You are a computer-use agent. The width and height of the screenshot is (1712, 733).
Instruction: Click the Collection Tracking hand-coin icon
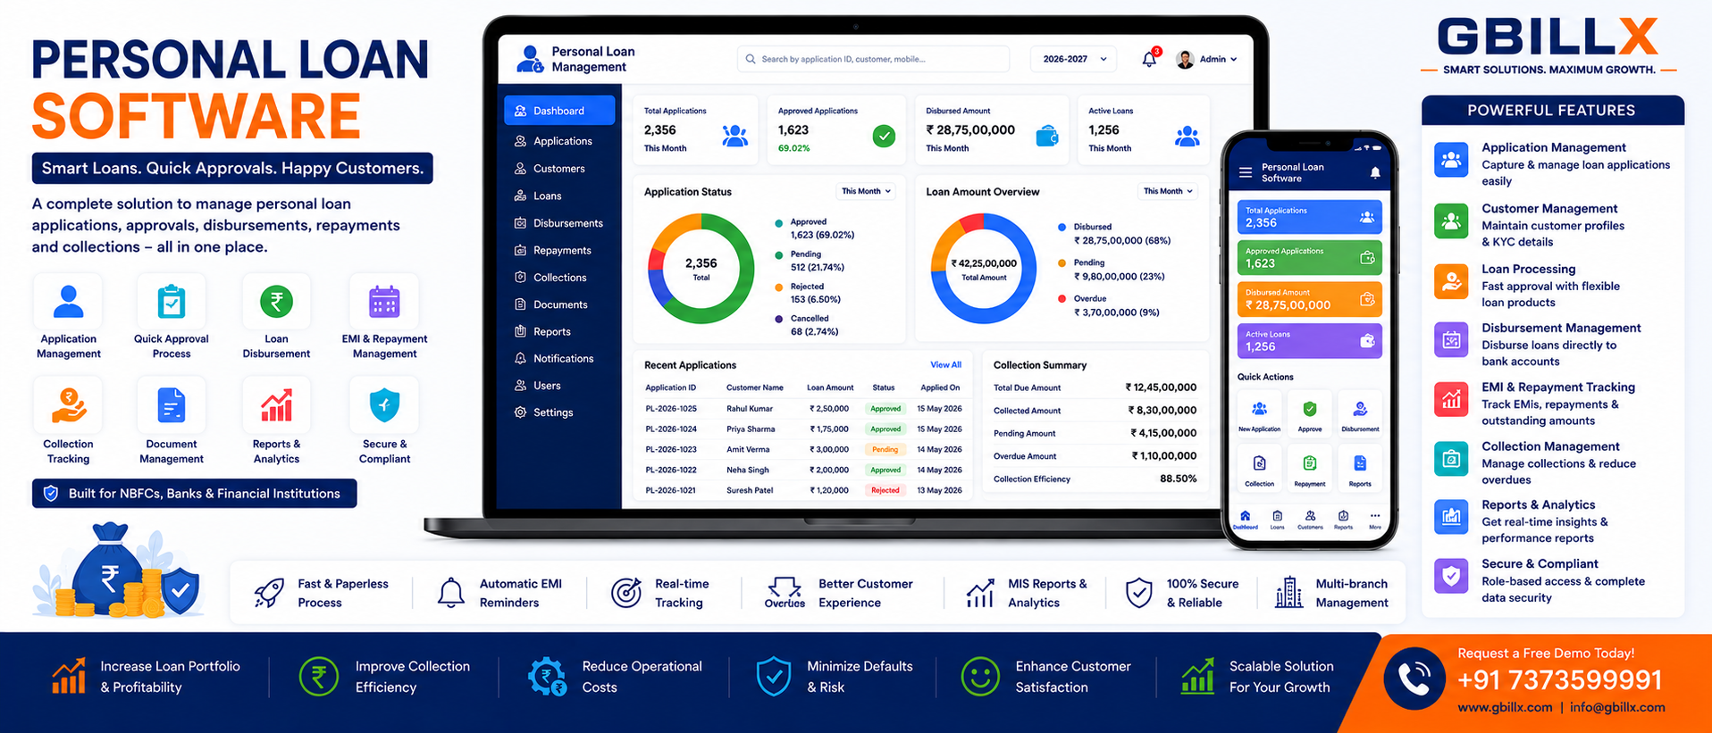coord(69,405)
